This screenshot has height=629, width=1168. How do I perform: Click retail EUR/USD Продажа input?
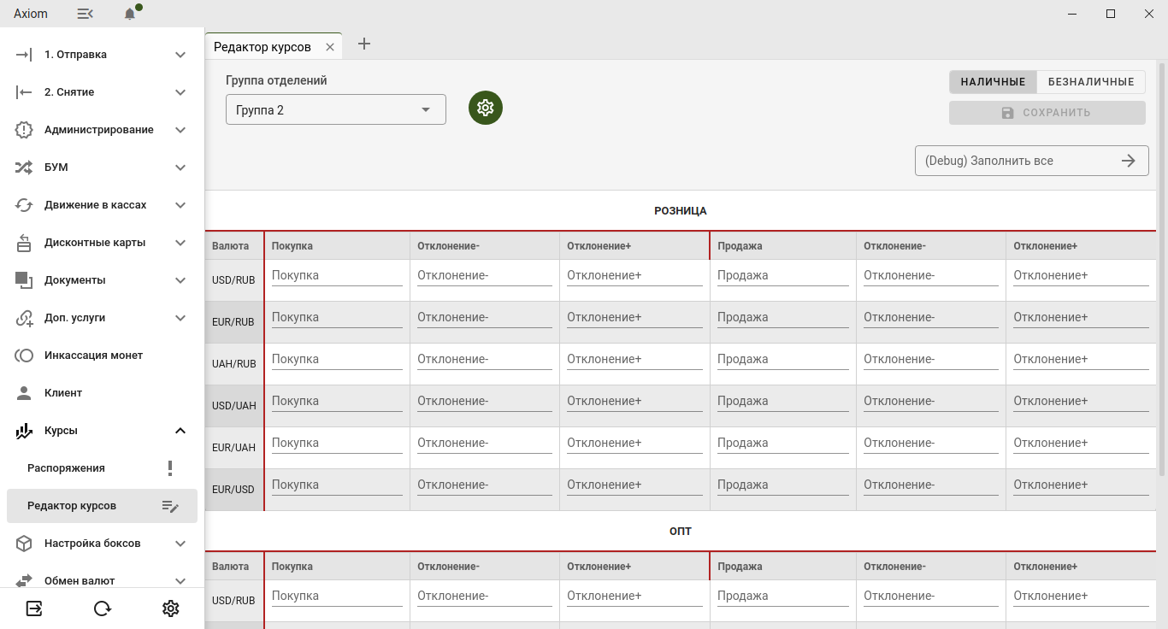point(783,485)
